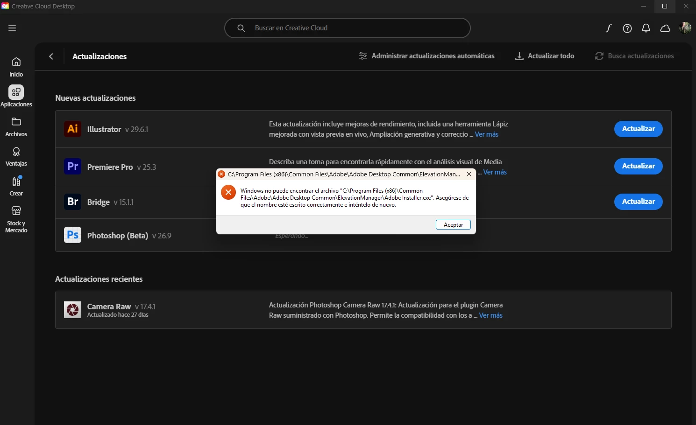The image size is (696, 425).
Task: Open Ver más for Premiere Pro
Action: coord(495,172)
